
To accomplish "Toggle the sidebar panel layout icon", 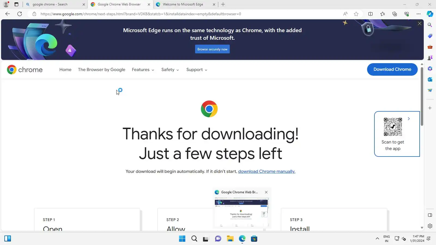I will (x=430, y=215).
